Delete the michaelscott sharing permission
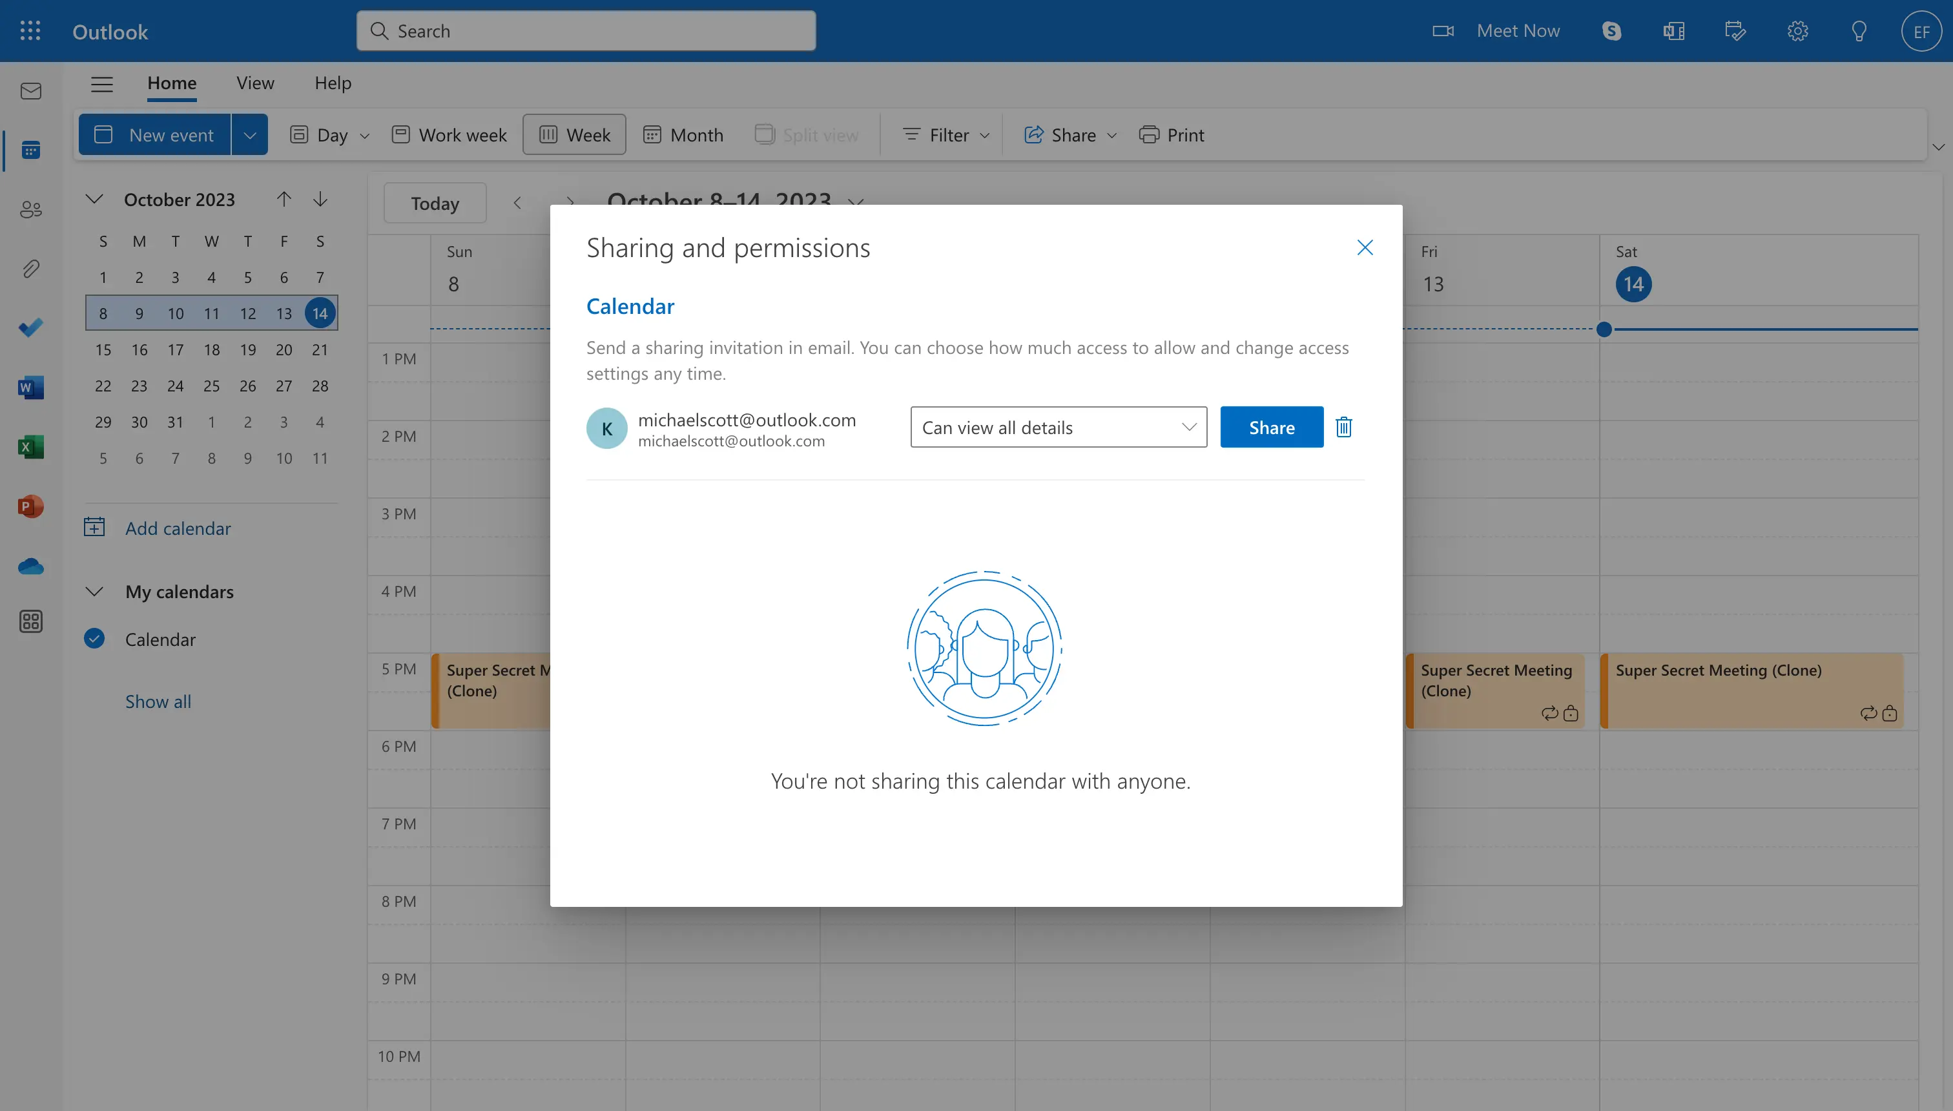The width and height of the screenshot is (1953, 1111). 1343,427
